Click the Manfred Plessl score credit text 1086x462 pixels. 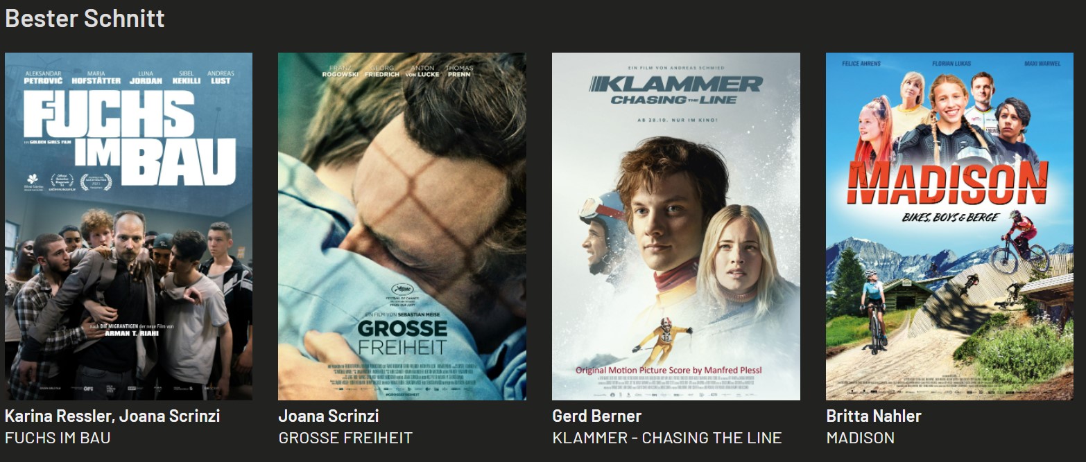[x=669, y=370]
